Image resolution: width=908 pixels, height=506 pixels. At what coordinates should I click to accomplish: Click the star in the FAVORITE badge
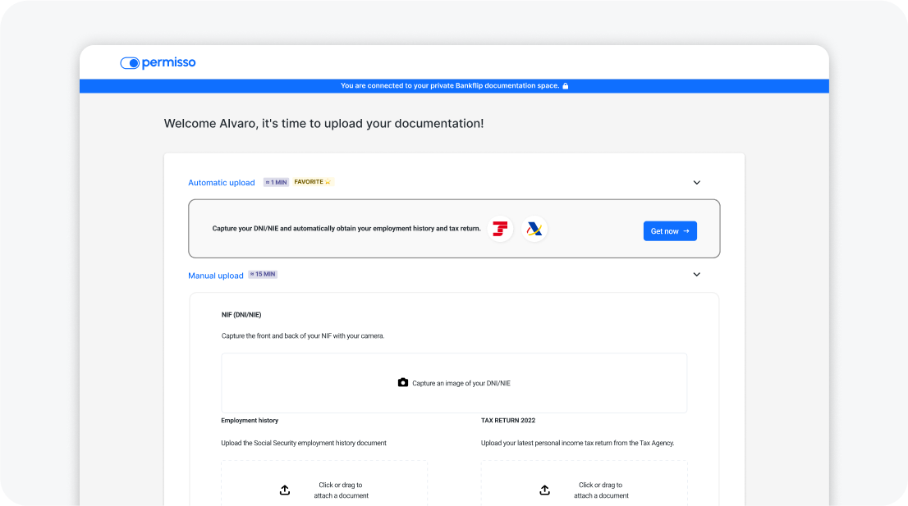point(328,181)
